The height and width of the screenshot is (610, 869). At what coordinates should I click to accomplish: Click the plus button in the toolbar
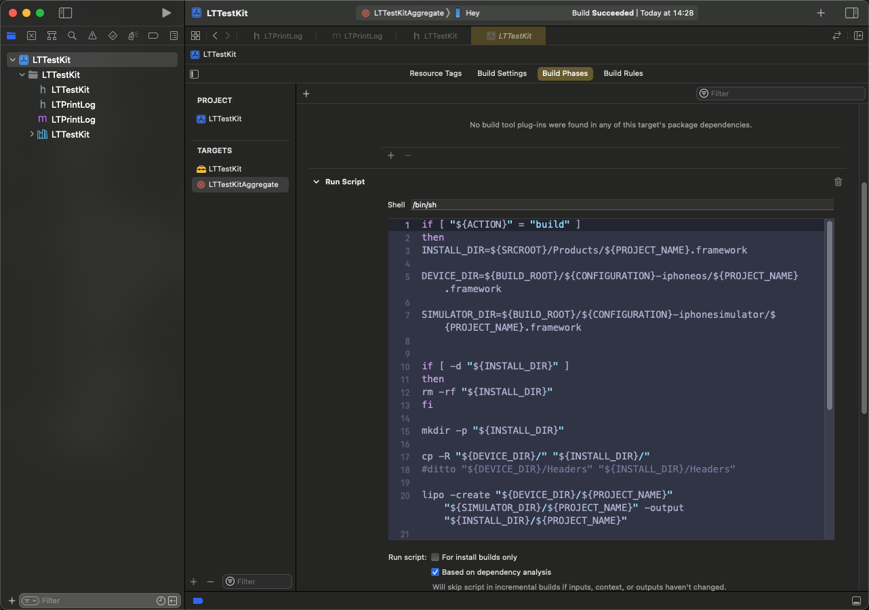point(821,13)
